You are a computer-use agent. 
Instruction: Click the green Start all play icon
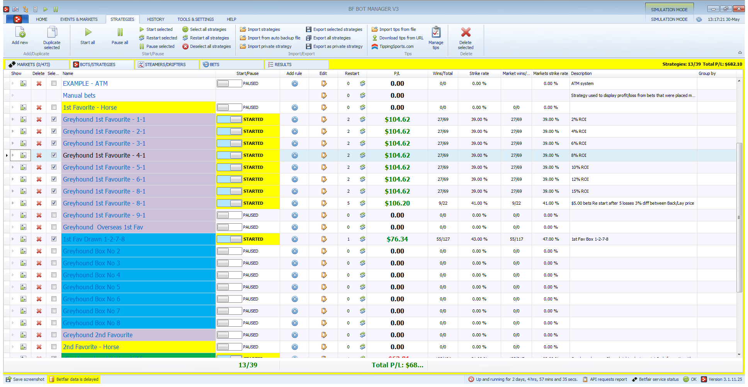[x=88, y=32]
